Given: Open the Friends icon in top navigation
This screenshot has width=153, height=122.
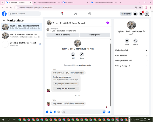Looking at the screenshot, I should [x=76, y=14].
